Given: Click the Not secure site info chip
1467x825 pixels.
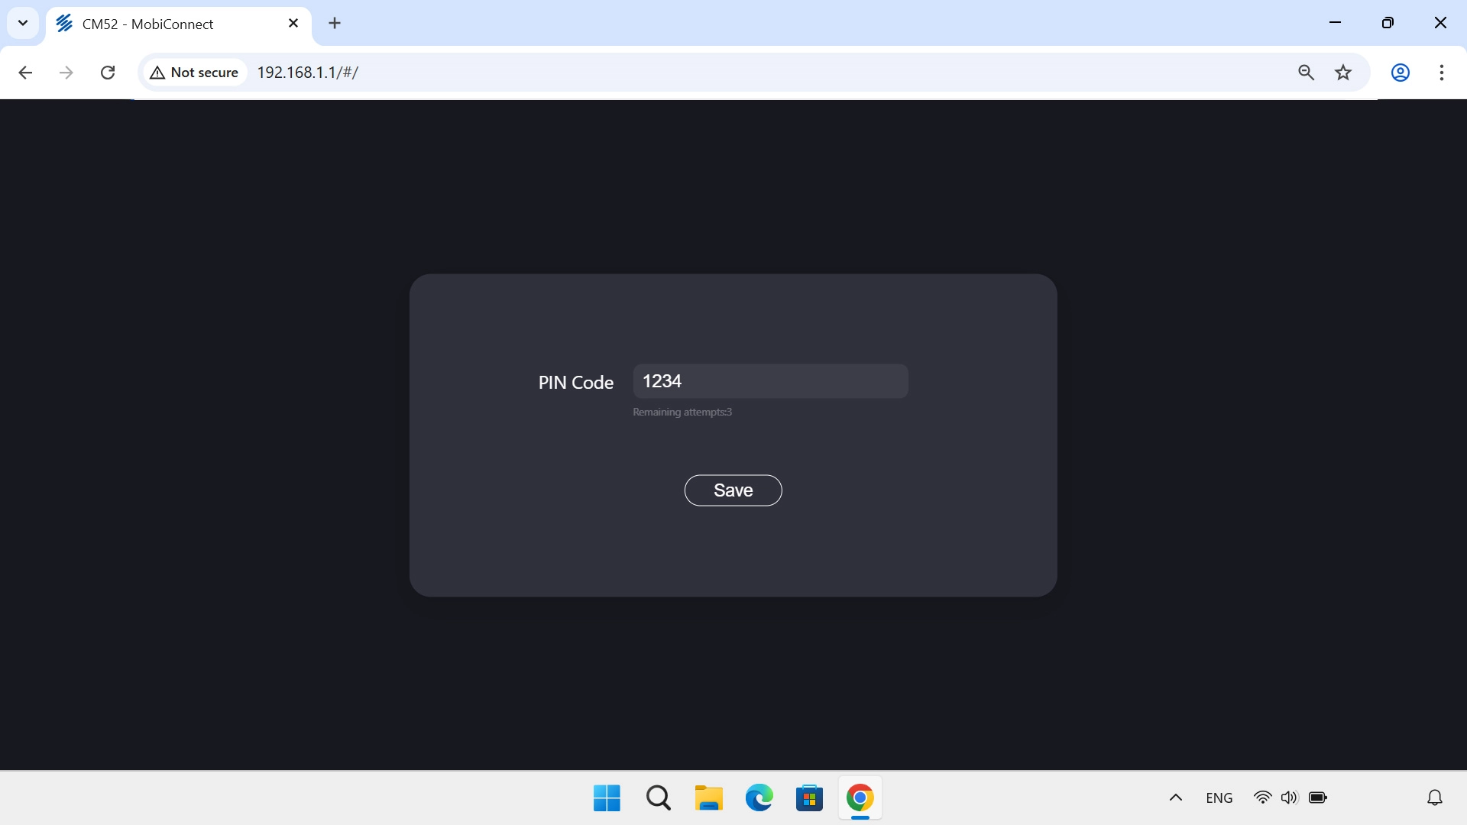Looking at the screenshot, I should coord(195,73).
